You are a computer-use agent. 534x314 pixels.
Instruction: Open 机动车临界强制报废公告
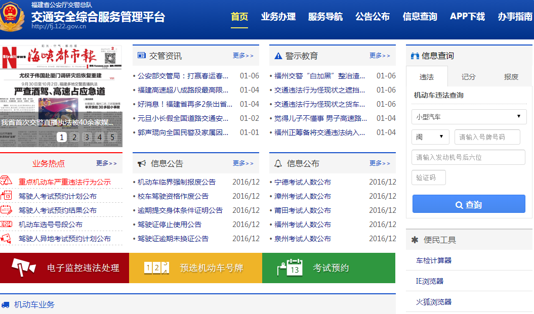177,182
